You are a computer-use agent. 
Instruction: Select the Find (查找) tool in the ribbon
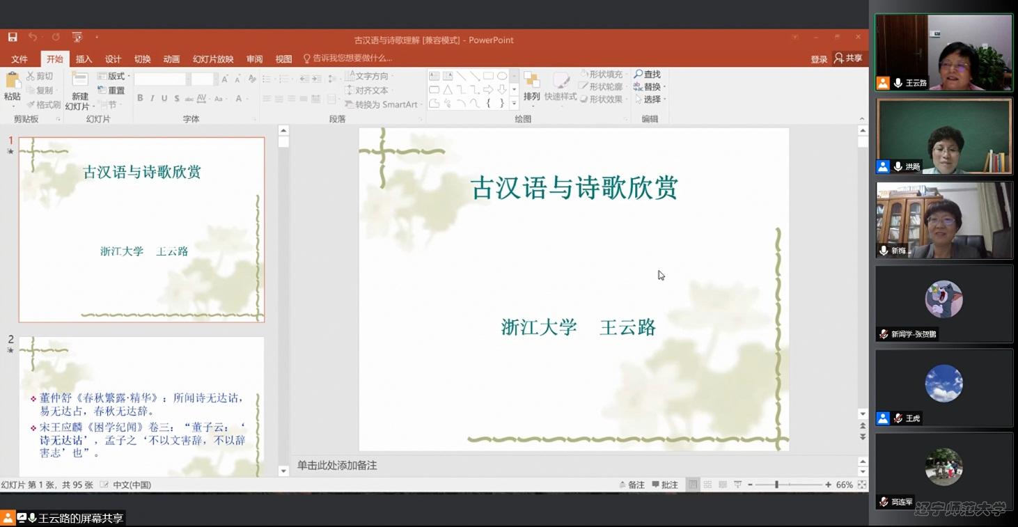tap(649, 74)
